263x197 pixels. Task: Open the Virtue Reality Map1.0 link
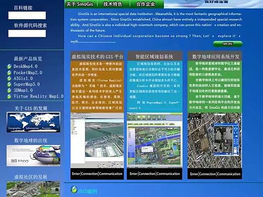pyautogui.click(x=38, y=96)
